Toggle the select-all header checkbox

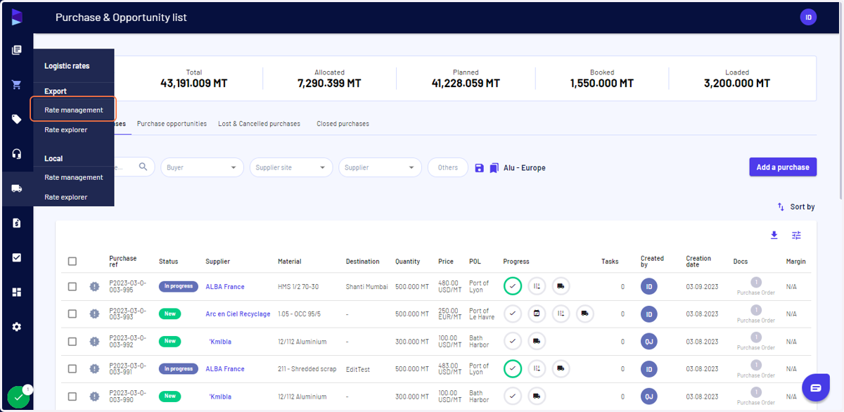click(x=72, y=262)
